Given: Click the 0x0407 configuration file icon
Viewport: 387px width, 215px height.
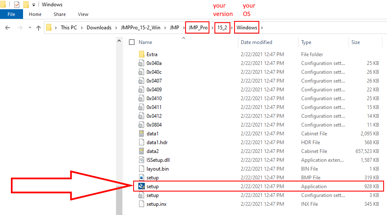Looking at the screenshot, I should (x=142, y=81).
